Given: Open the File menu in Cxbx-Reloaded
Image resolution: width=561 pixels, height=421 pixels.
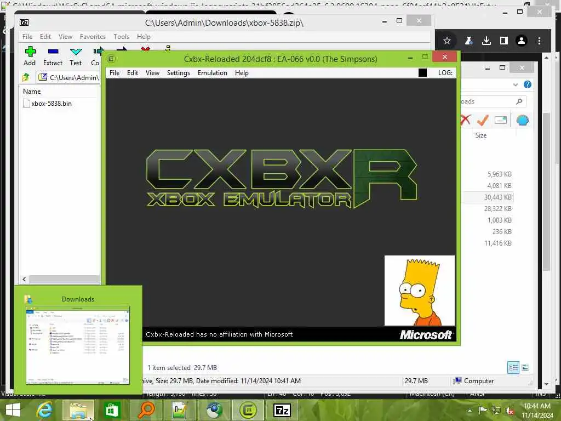Looking at the screenshot, I should [x=114, y=73].
